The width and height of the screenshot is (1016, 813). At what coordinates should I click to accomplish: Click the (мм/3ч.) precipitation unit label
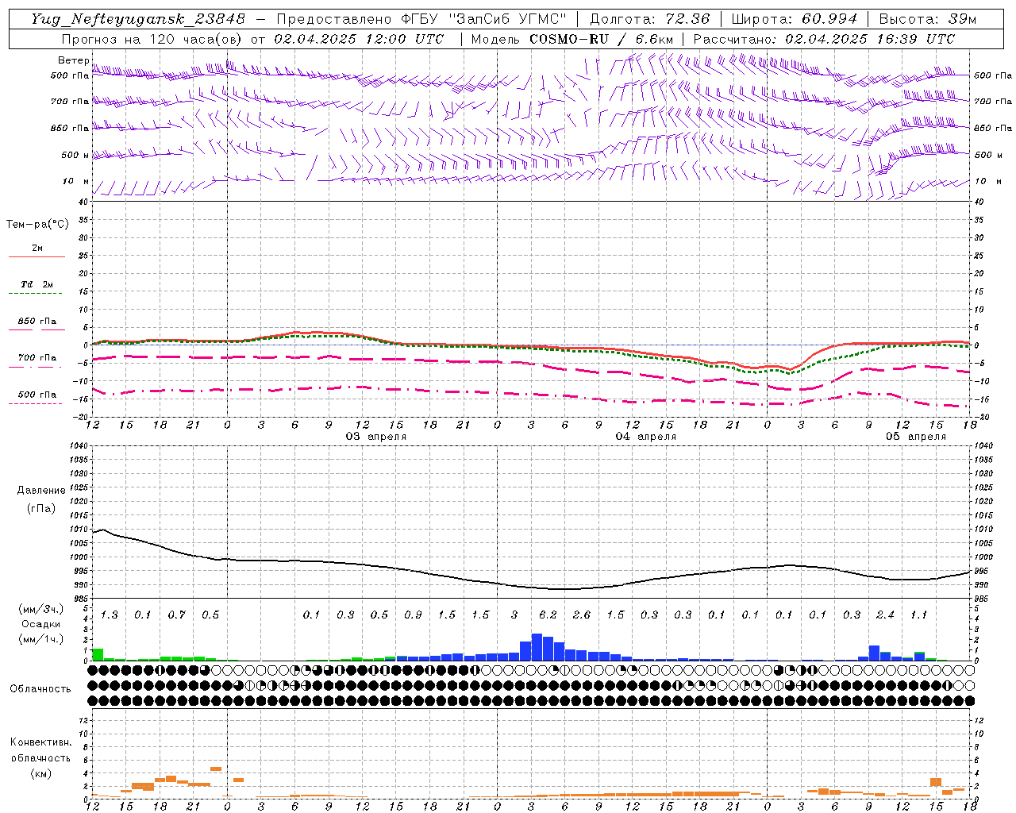pyautogui.click(x=40, y=610)
